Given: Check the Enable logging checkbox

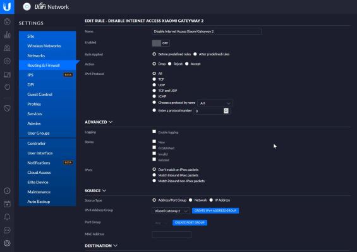Looking at the screenshot, I should 154,132.
